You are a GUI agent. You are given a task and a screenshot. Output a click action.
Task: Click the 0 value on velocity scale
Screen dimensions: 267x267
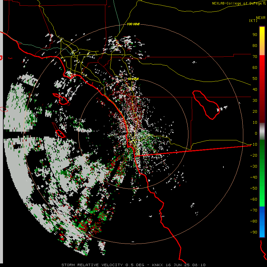pyautogui.click(x=256, y=133)
